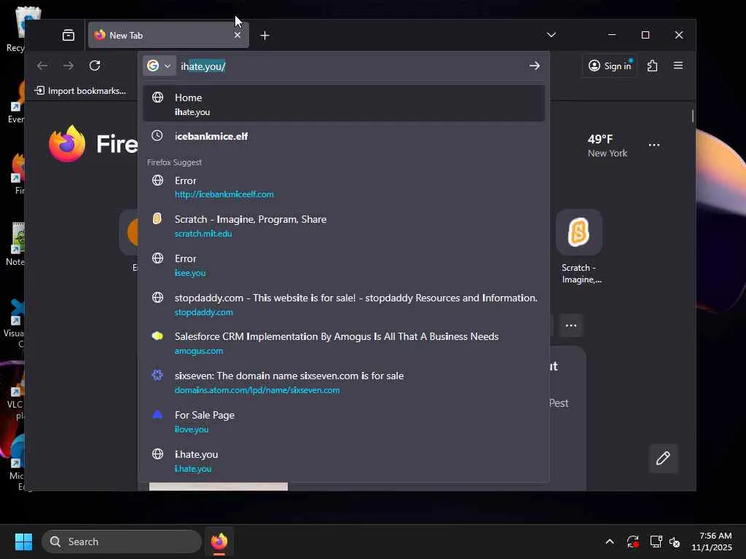746x559 pixels.
Task: Go forward with the forward arrow
Action: [x=68, y=66]
